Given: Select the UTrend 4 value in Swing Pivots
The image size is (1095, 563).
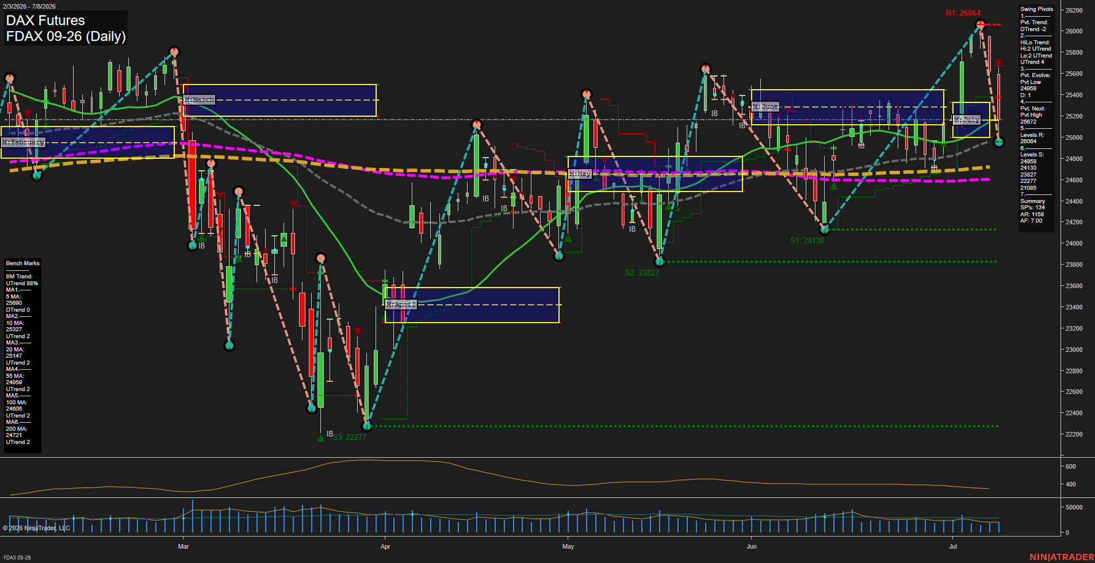Looking at the screenshot, I should point(1032,62).
